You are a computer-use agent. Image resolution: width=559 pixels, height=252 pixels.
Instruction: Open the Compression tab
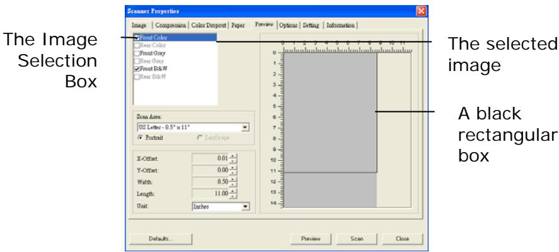170,26
